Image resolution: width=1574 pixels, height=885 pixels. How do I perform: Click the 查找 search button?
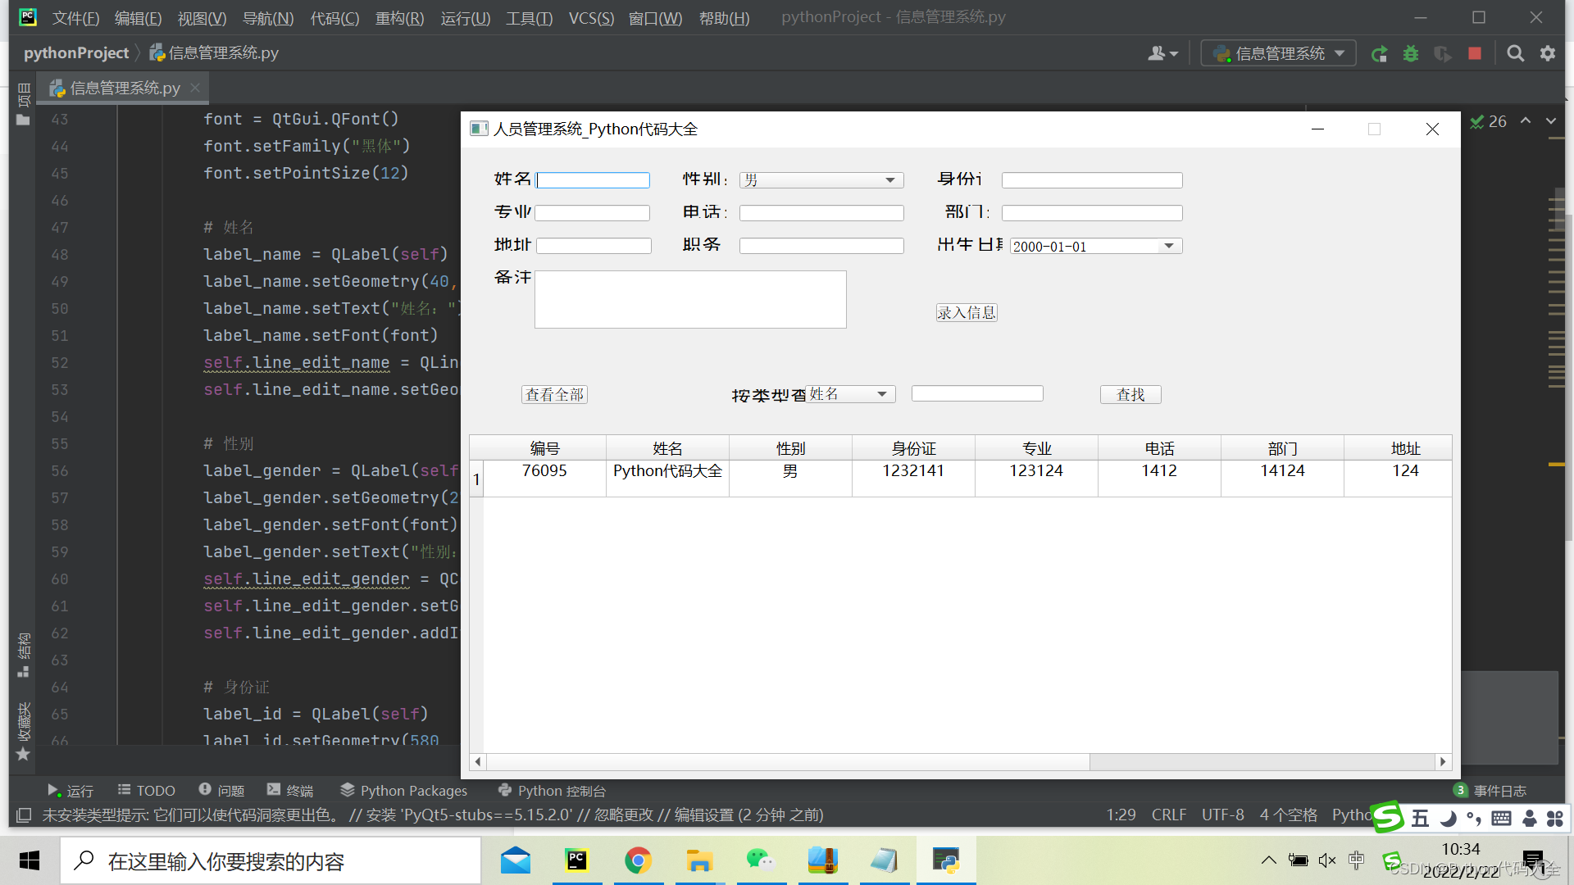point(1130,394)
